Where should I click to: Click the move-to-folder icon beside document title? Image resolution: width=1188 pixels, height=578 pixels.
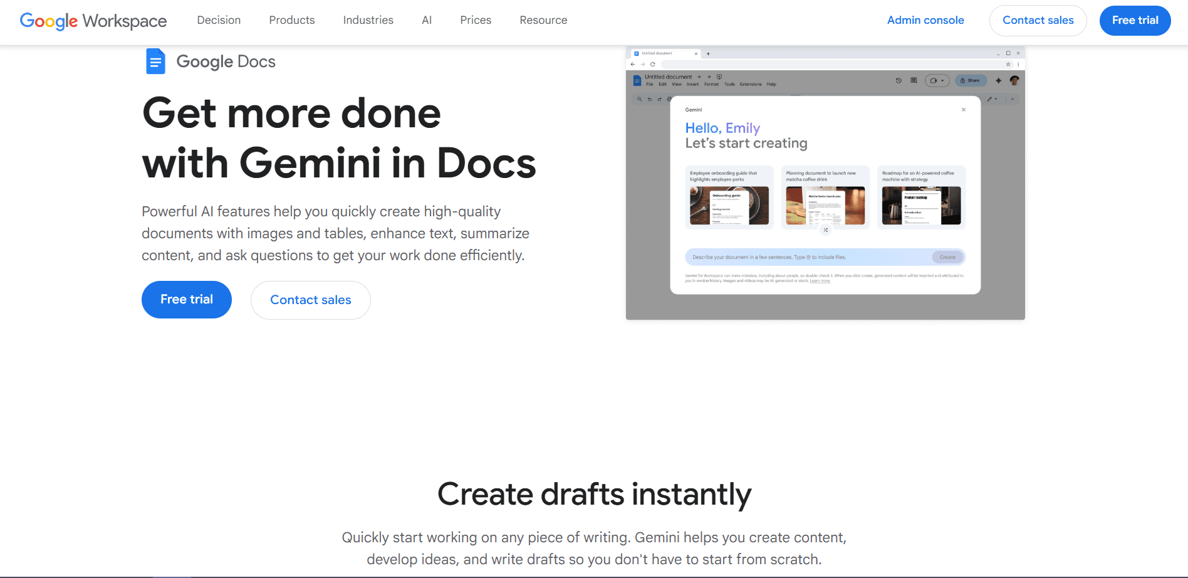pos(719,77)
